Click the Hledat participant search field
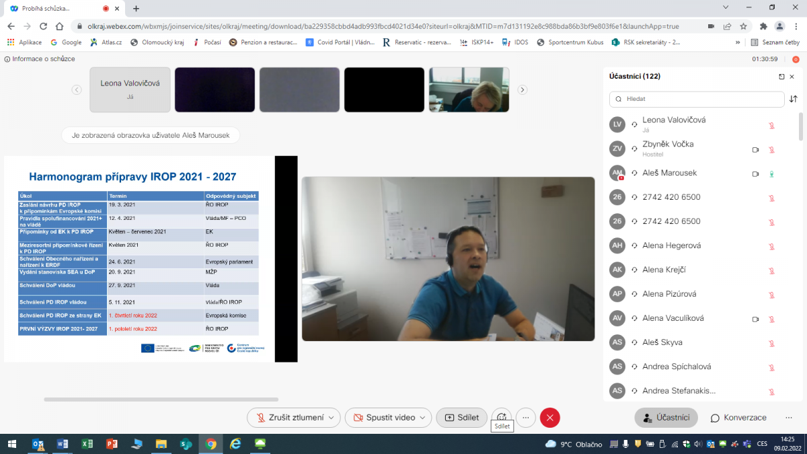The height and width of the screenshot is (454, 807). (696, 99)
